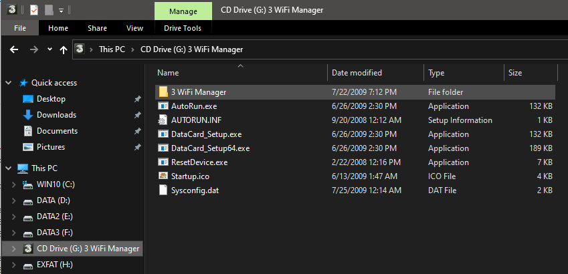The image size is (568, 274).
Task: Click the date 2/22/2008 12:16 PM
Action: [366, 162]
